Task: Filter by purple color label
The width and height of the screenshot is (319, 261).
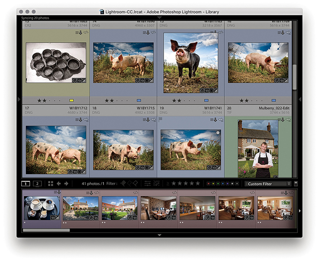Action: pos(227,184)
